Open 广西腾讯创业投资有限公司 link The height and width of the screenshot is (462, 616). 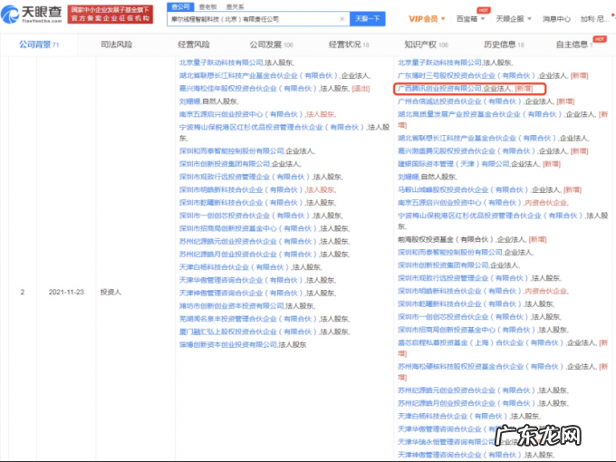pos(439,89)
